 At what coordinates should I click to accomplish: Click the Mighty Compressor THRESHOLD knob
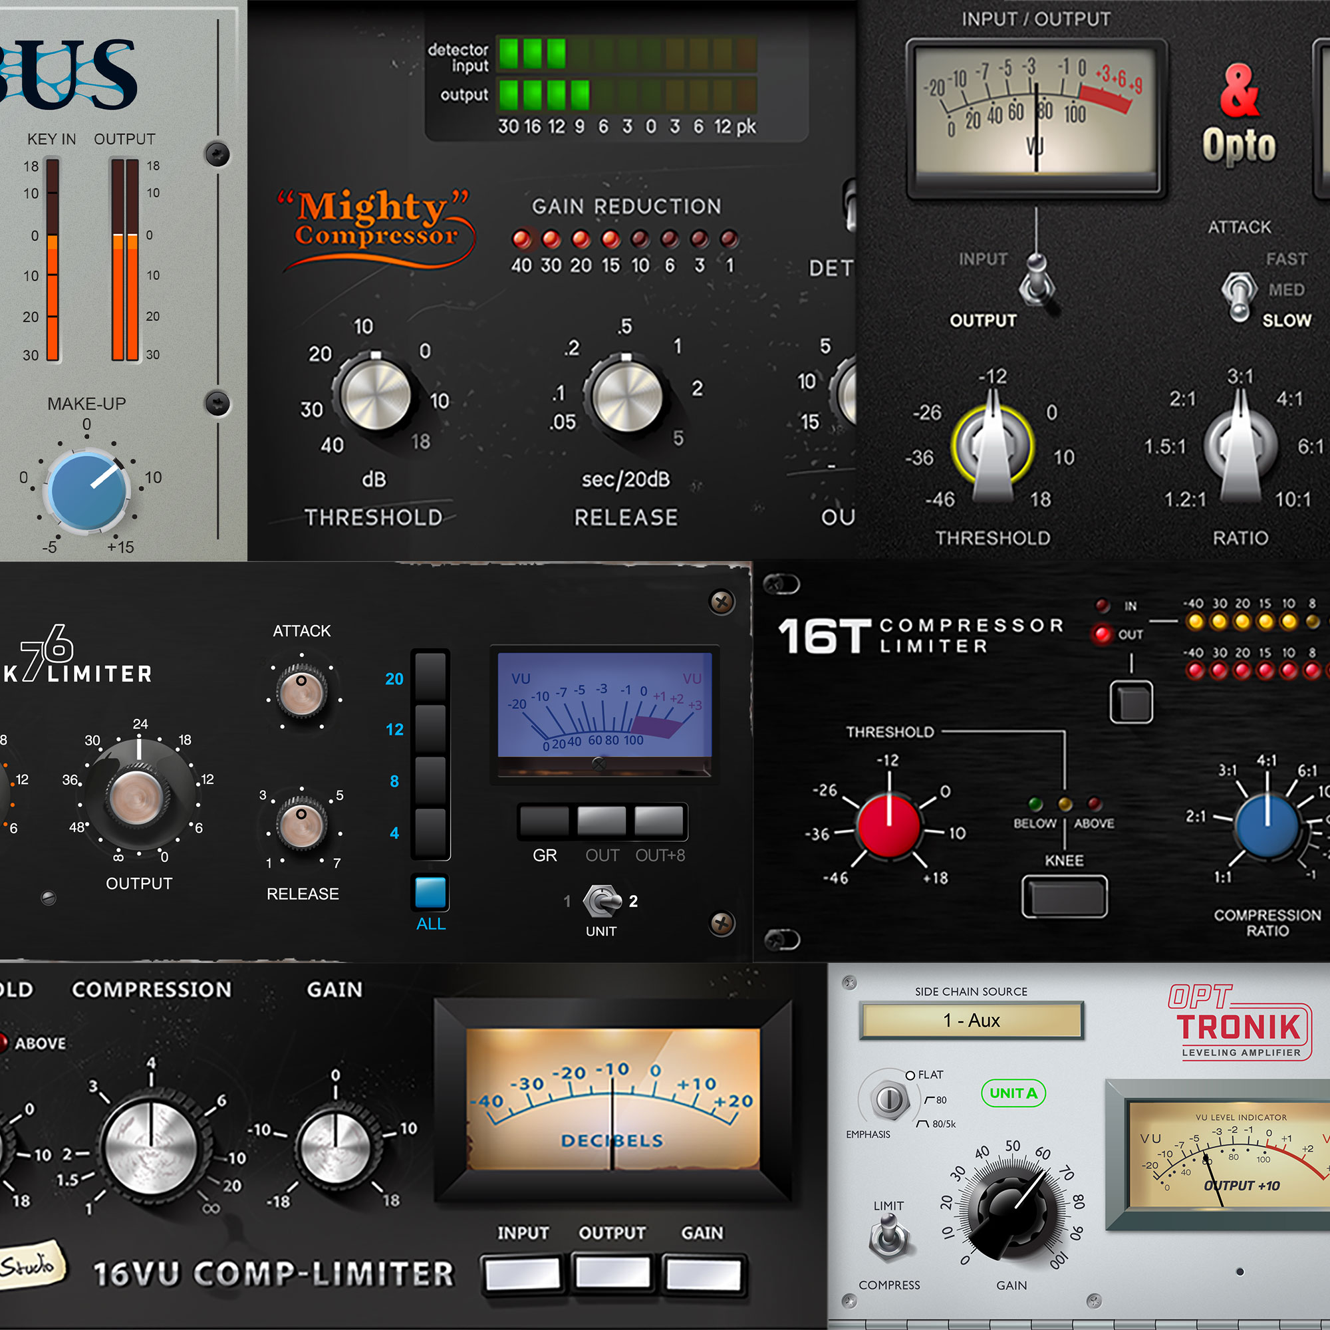376,393
